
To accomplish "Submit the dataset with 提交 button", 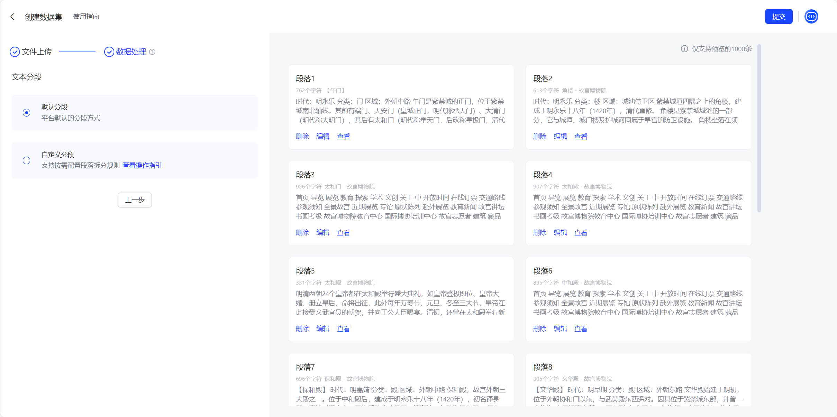I will (778, 17).
